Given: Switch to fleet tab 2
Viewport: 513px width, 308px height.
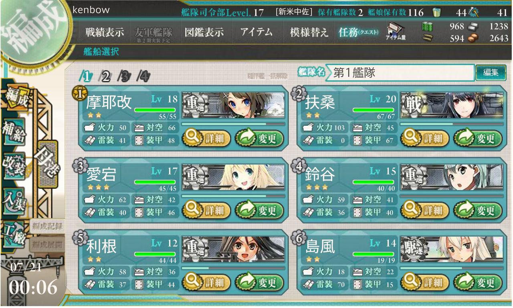Looking at the screenshot, I should tap(105, 76).
